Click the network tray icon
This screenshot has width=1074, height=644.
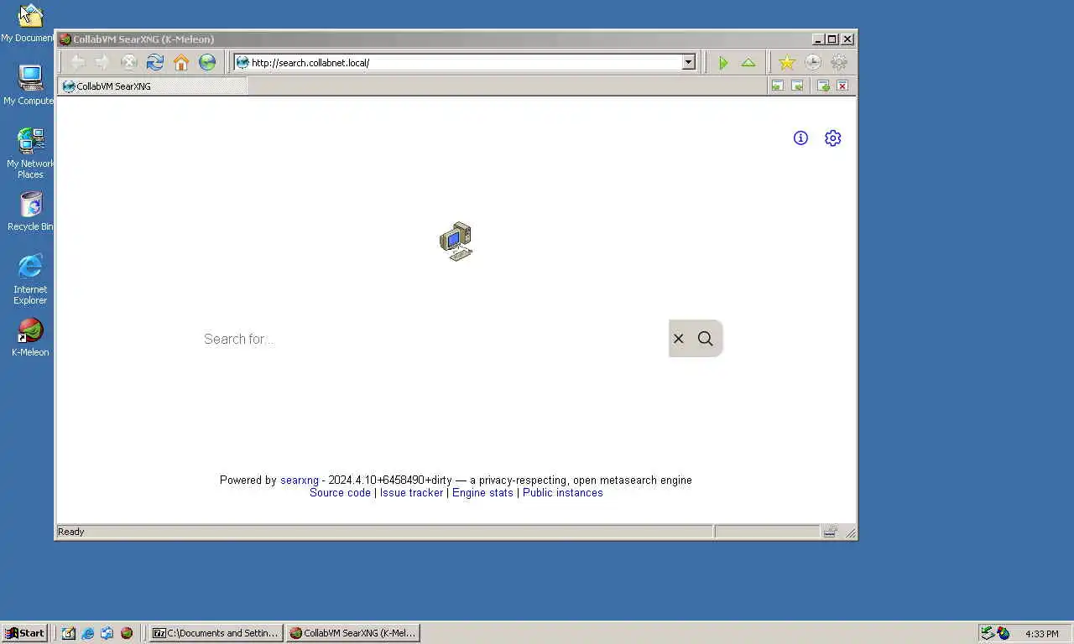pos(988,633)
